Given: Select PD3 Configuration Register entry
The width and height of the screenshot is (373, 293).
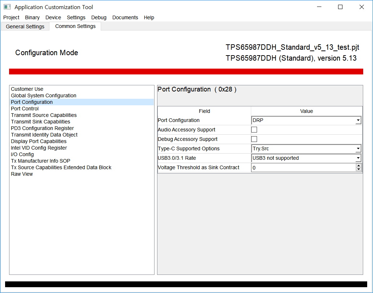Looking at the screenshot, I should point(81,128).
